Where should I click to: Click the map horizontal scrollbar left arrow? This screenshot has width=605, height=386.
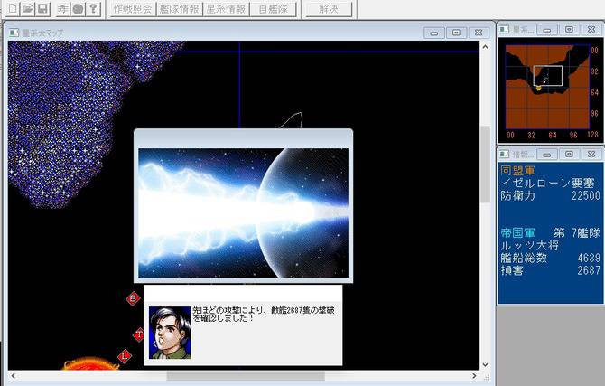pyautogui.click(x=14, y=376)
